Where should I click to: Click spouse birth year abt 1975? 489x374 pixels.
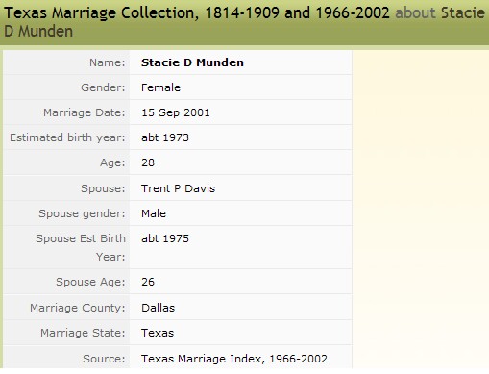(x=165, y=238)
